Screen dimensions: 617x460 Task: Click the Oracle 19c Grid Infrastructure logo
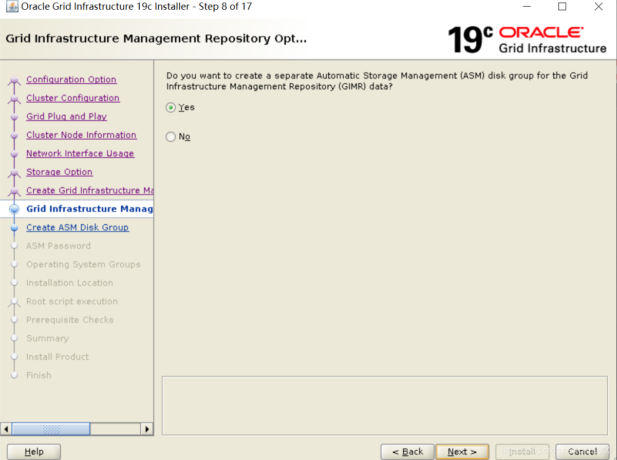click(527, 40)
